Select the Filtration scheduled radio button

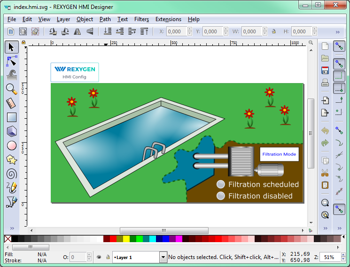(221, 184)
